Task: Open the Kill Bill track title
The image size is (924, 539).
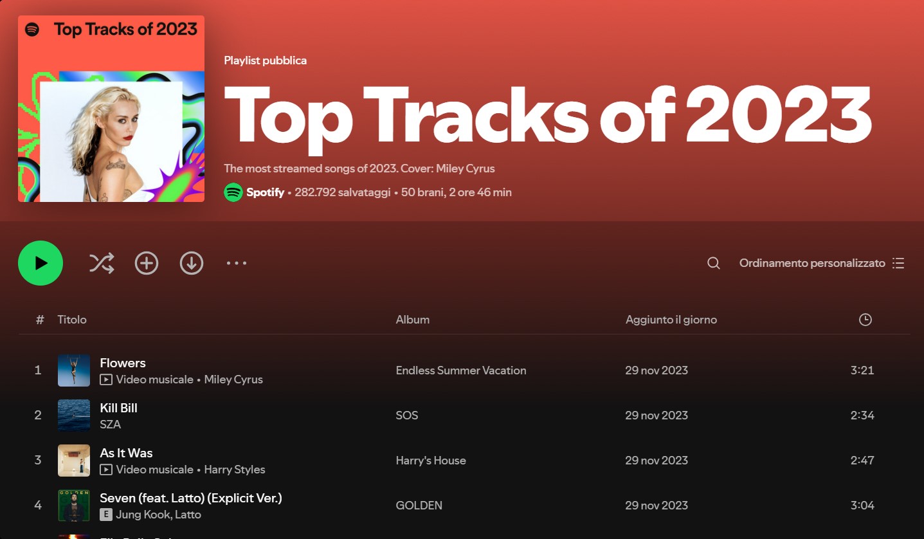Action: click(119, 408)
